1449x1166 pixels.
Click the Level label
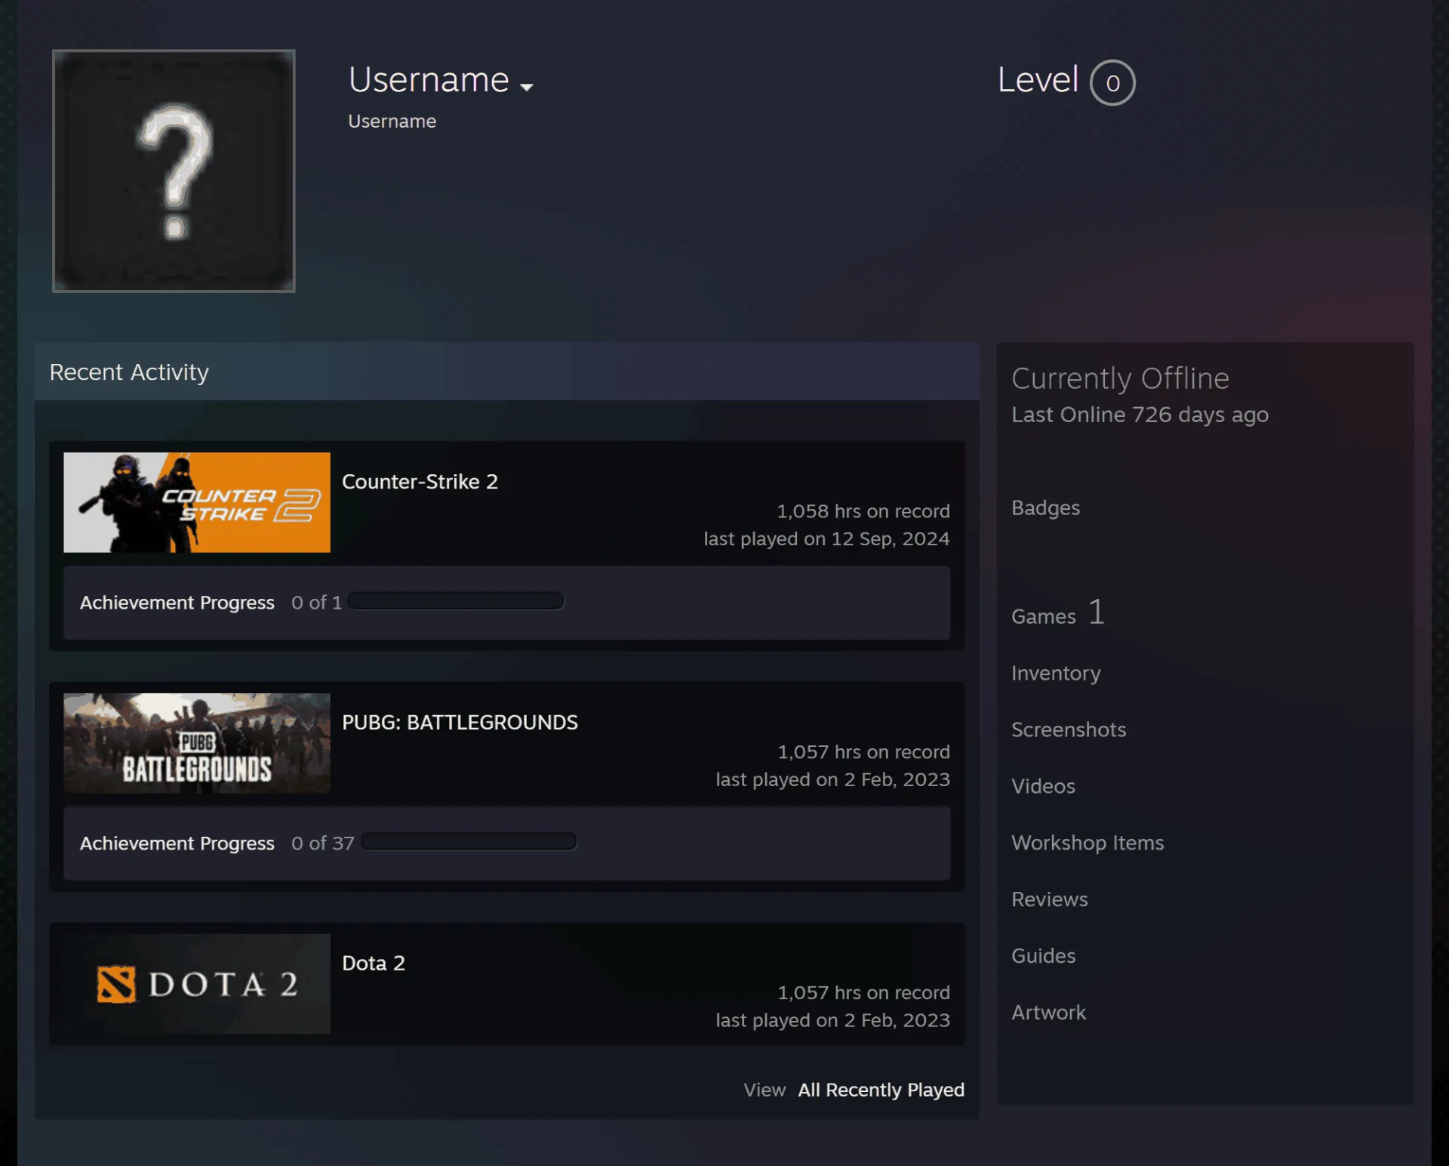1038,80
